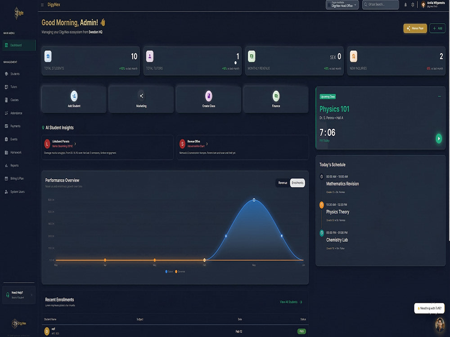Switch chart to Revenue
Image resolution: width=450 pixels, height=337 pixels.
[x=283, y=183]
